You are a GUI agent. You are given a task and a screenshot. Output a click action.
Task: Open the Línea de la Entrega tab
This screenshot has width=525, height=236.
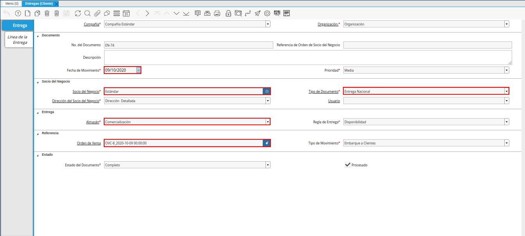point(18,40)
